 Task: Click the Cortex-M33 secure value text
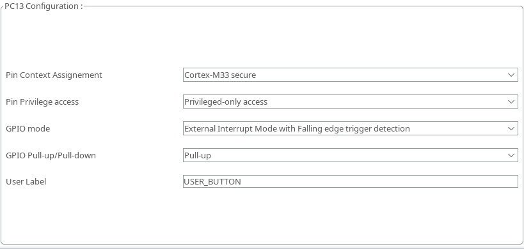[x=220, y=75]
